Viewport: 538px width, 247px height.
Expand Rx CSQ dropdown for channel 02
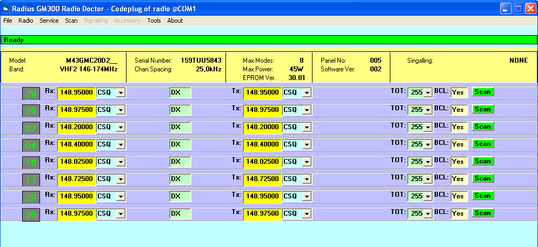point(121,127)
